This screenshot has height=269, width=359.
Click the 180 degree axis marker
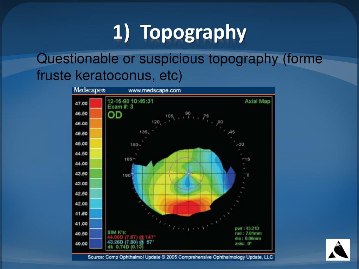pyautogui.click(x=127, y=175)
